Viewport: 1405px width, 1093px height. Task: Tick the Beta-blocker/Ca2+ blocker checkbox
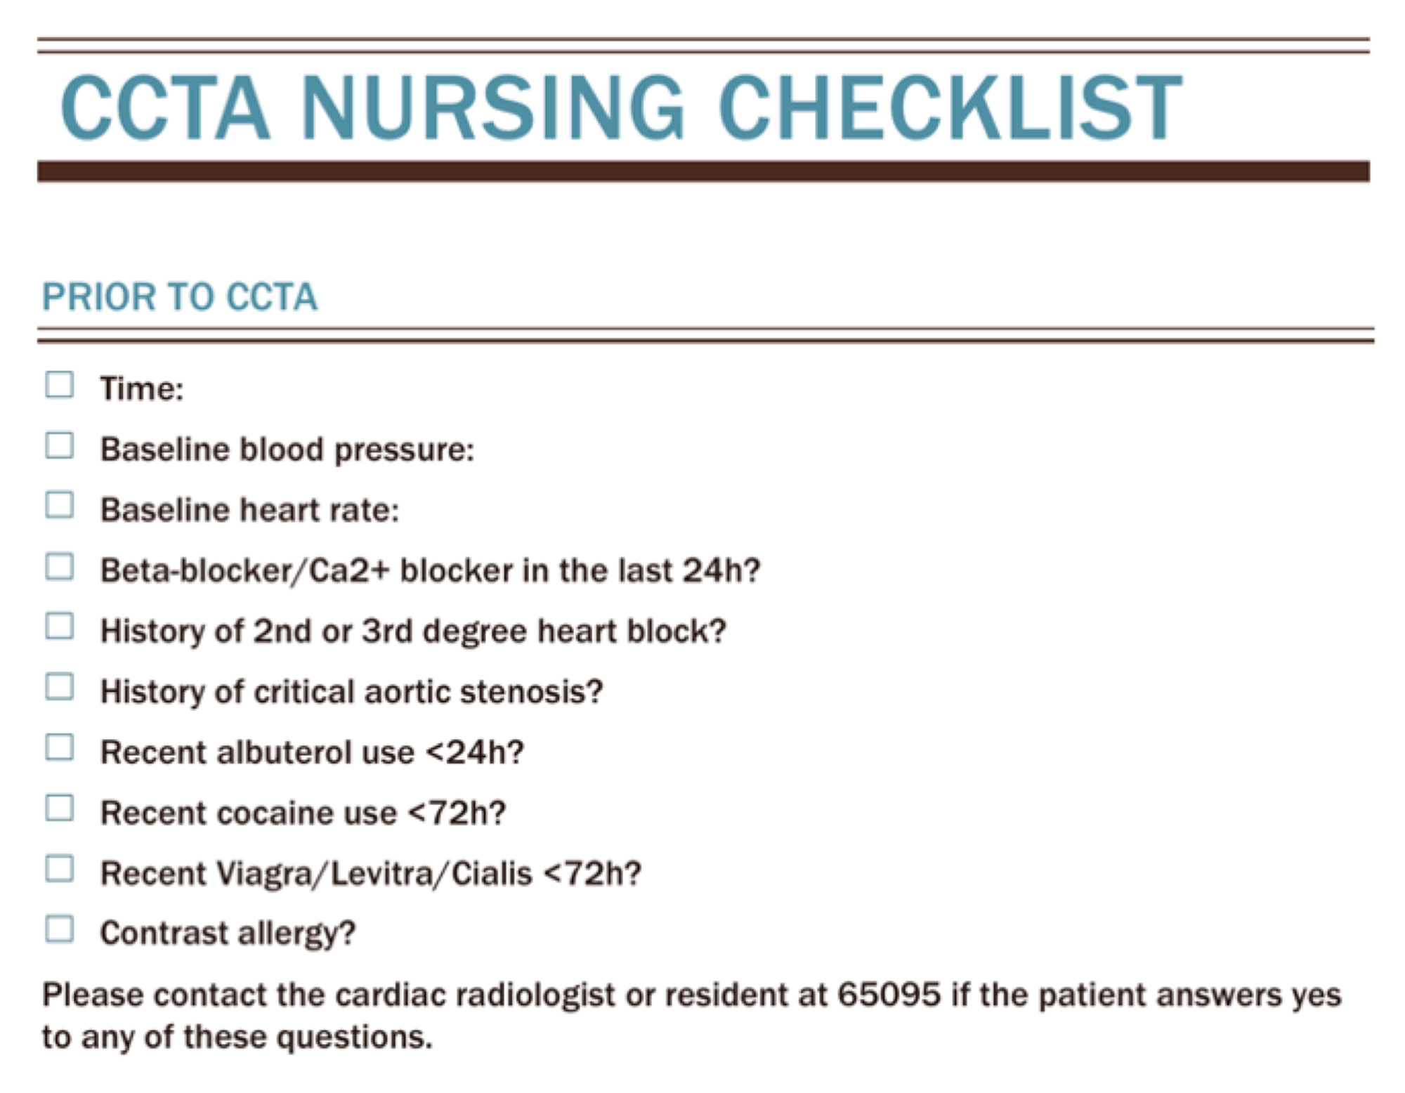(x=59, y=566)
